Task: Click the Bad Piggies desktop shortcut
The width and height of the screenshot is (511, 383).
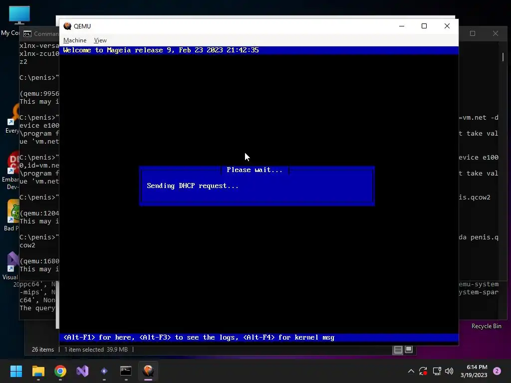Action: tap(12, 215)
